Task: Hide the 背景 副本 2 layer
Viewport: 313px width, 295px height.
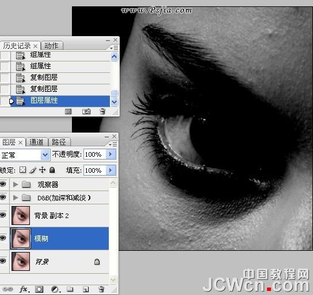Action: [x=3, y=215]
